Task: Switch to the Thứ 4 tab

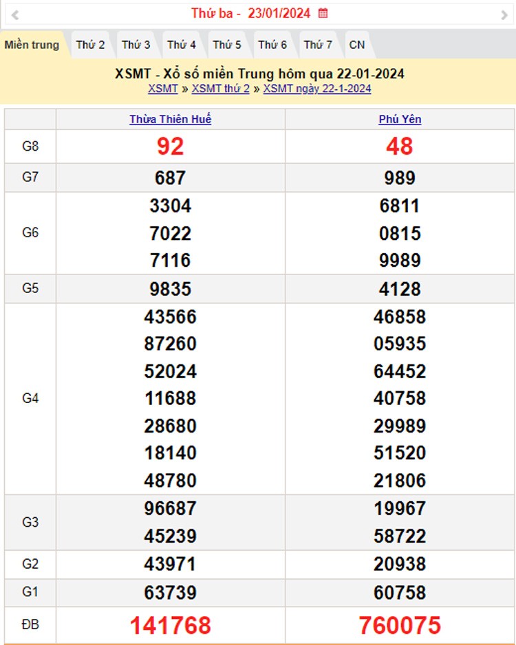Action: point(182,45)
